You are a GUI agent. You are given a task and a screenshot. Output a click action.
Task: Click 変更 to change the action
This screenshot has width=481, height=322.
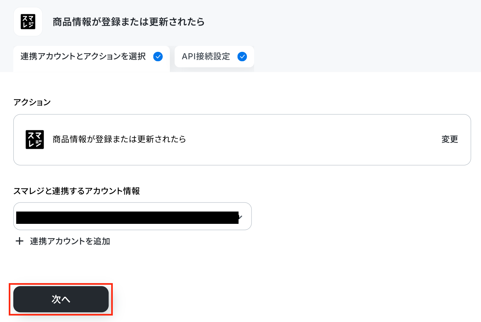point(450,139)
